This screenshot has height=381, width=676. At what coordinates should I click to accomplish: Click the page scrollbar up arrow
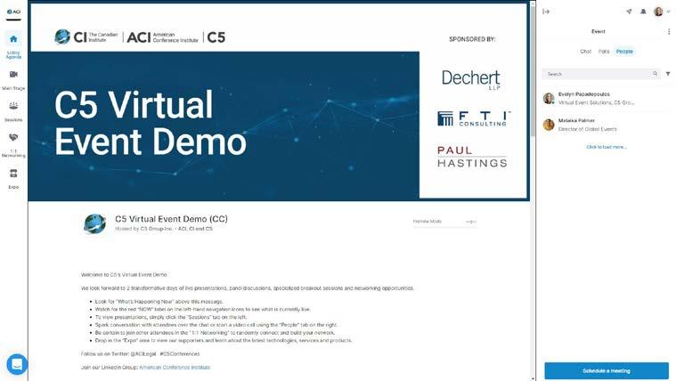[x=533, y=3]
